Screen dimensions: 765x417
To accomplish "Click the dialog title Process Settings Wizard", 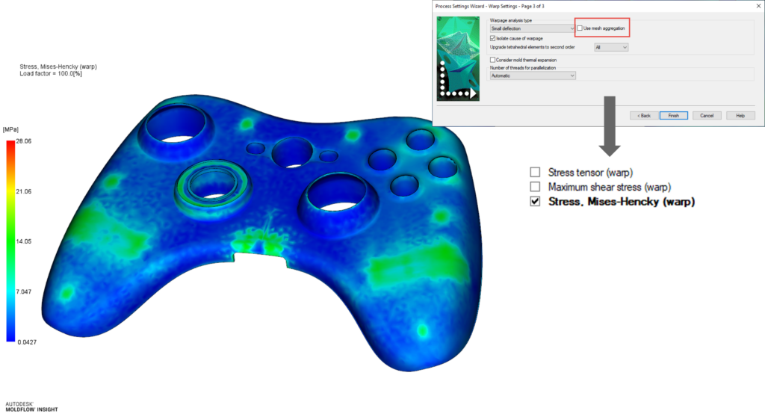I will pyautogui.click(x=490, y=6).
